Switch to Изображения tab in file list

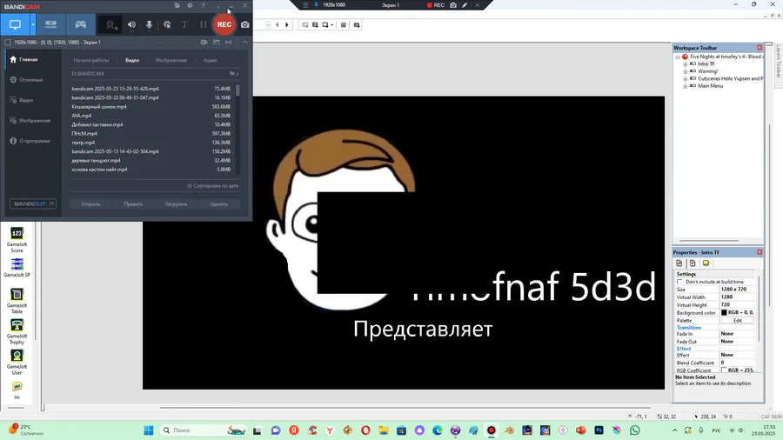pos(171,60)
